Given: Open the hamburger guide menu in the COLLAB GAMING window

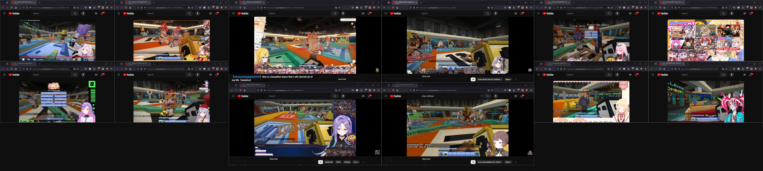Looking at the screenshot, I should [539, 13].
